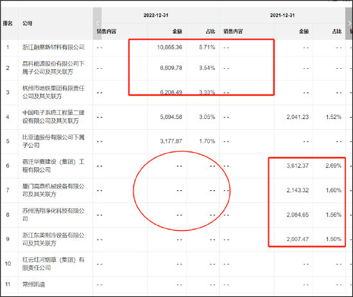The height and width of the screenshot is (297, 353).
Task: Select the 2021-12-31 column group header
Action: (282, 15)
